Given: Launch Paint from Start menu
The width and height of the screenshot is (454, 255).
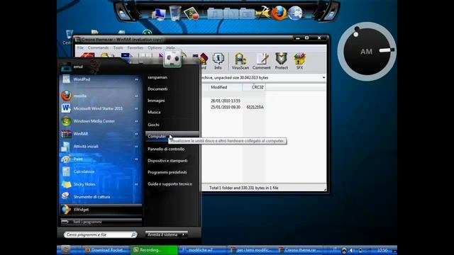Looking at the screenshot, I should click(x=100, y=159).
